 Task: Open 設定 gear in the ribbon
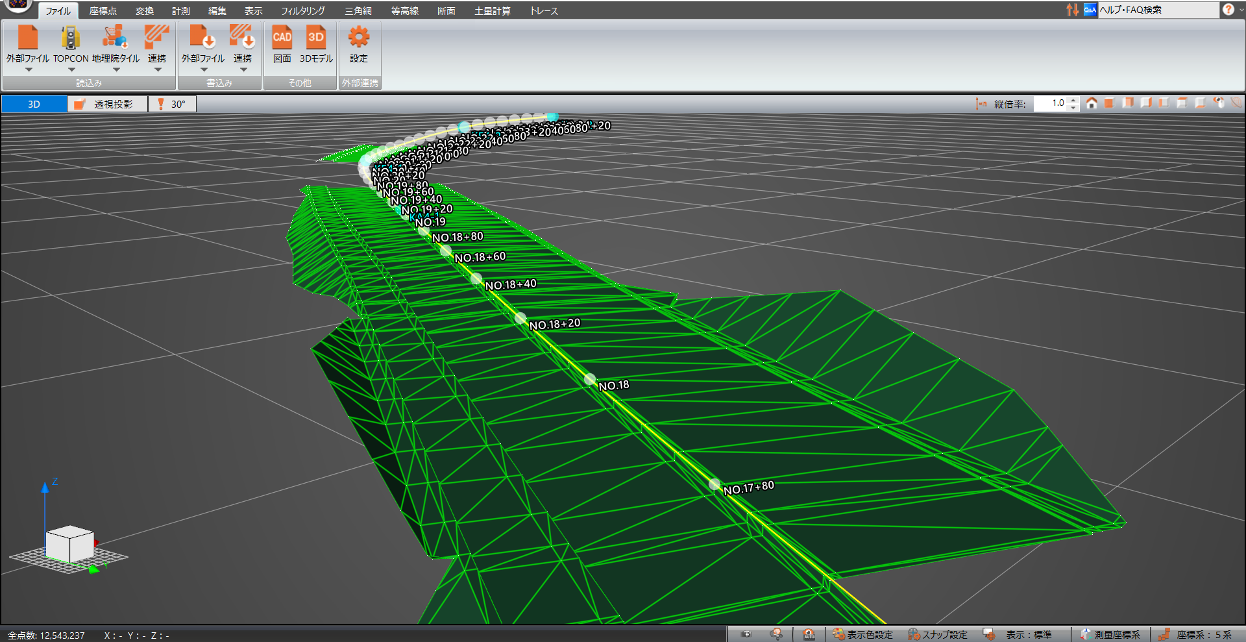(358, 38)
